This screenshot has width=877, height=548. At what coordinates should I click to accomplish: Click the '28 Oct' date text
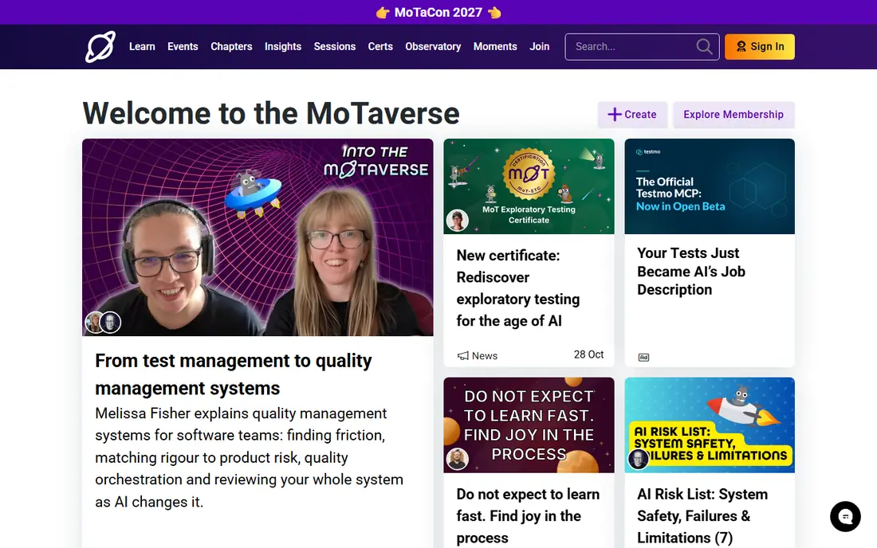coord(588,354)
